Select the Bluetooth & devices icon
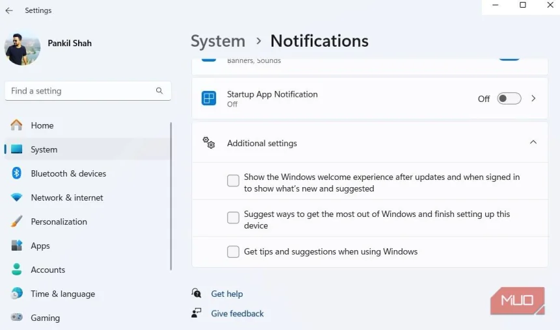Screen dimensions: 560x330 (17, 173)
